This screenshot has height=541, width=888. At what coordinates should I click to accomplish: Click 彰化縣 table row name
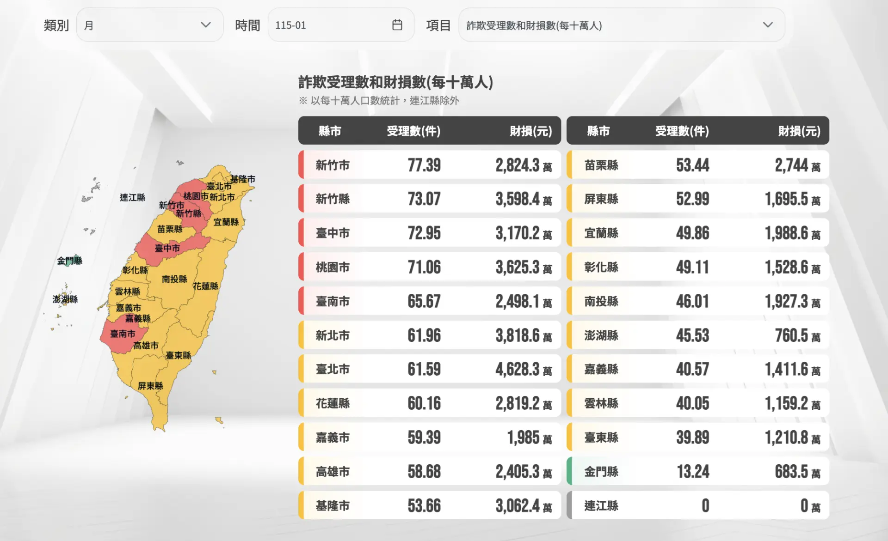pos(601,267)
